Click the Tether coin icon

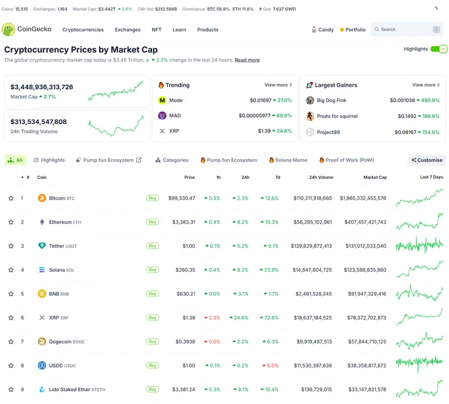tap(42, 245)
